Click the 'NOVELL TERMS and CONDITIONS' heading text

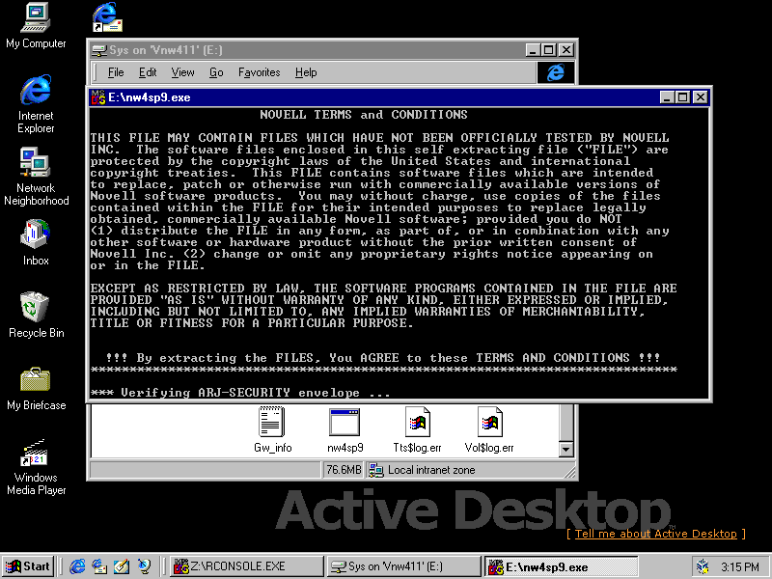coord(364,115)
